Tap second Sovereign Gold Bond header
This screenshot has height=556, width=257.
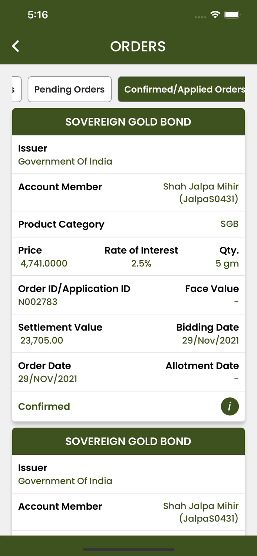[128, 441]
